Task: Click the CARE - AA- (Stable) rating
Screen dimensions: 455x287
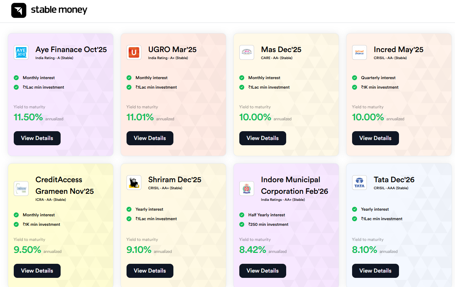Action: [x=277, y=58]
